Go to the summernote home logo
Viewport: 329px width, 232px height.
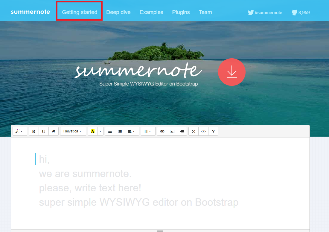(31, 12)
